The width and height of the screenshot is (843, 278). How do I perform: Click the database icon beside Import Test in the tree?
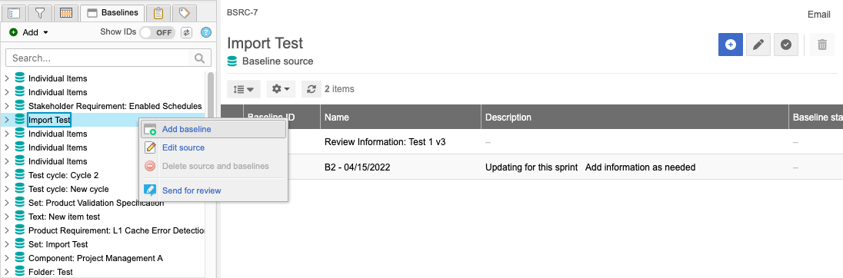[x=20, y=120]
